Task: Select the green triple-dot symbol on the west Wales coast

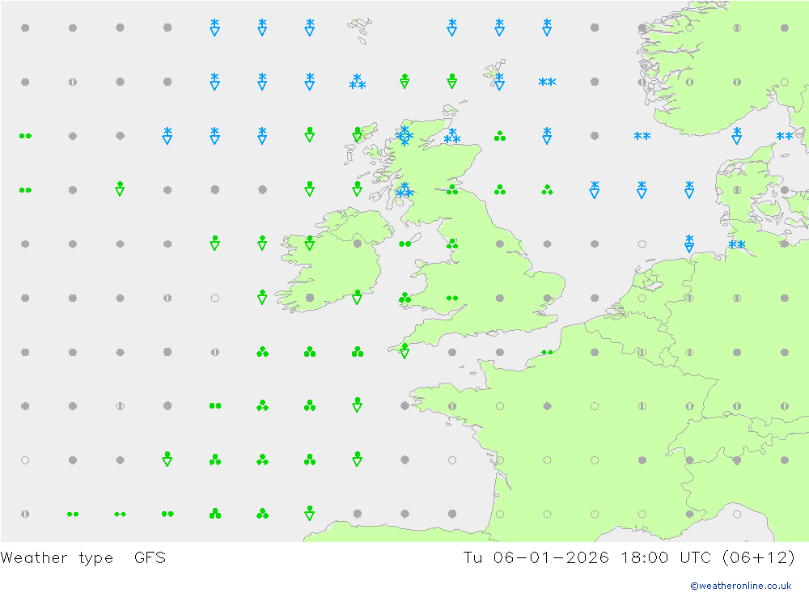Action: pyautogui.click(x=404, y=297)
